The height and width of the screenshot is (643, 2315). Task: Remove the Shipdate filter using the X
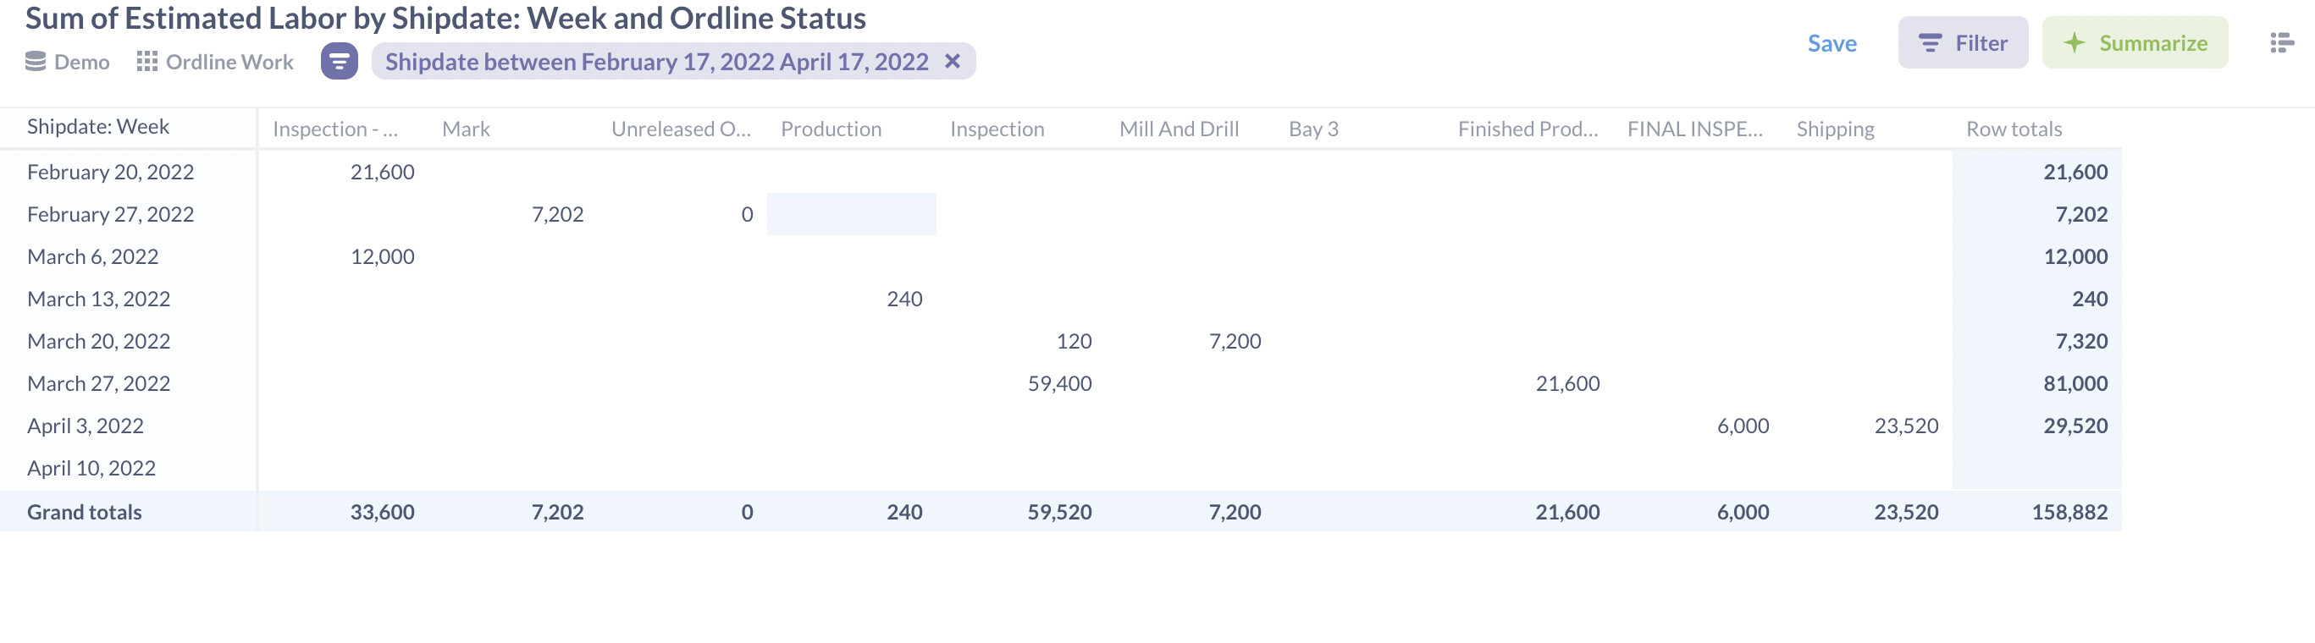(x=953, y=61)
